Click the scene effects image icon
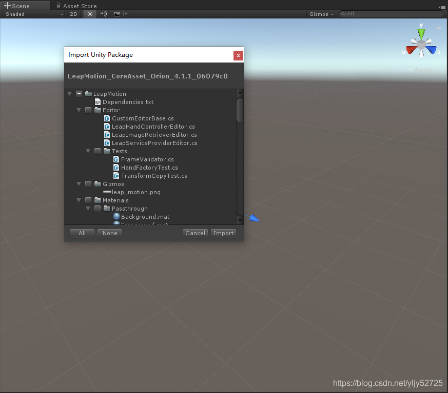Screen dimensions: 448x393 pos(117,14)
